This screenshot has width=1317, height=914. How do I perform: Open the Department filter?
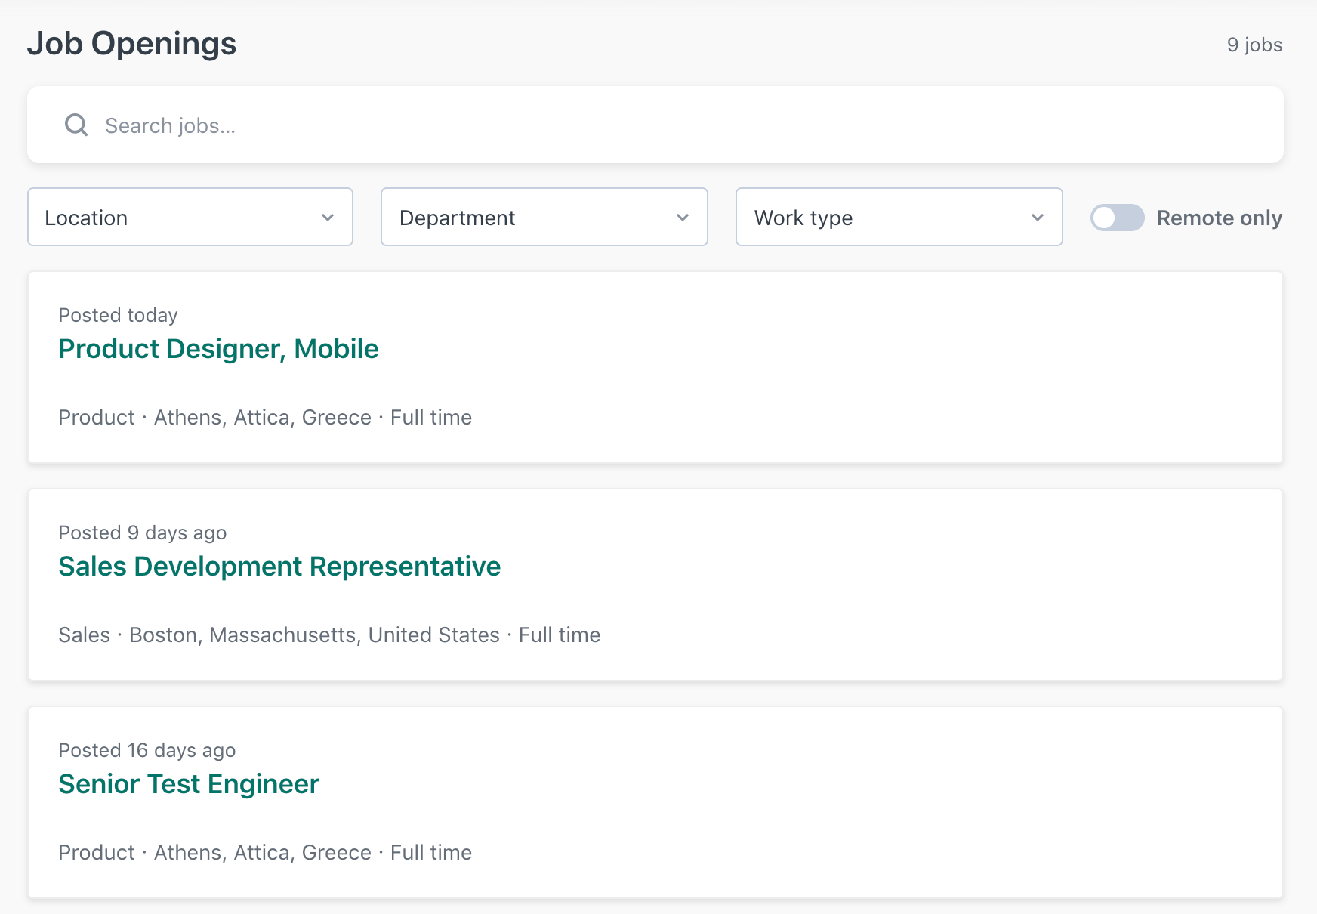[x=544, y=218]
